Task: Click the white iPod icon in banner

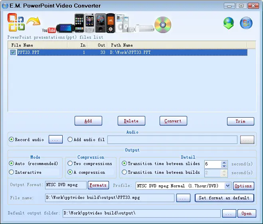Action: (120, 24)
